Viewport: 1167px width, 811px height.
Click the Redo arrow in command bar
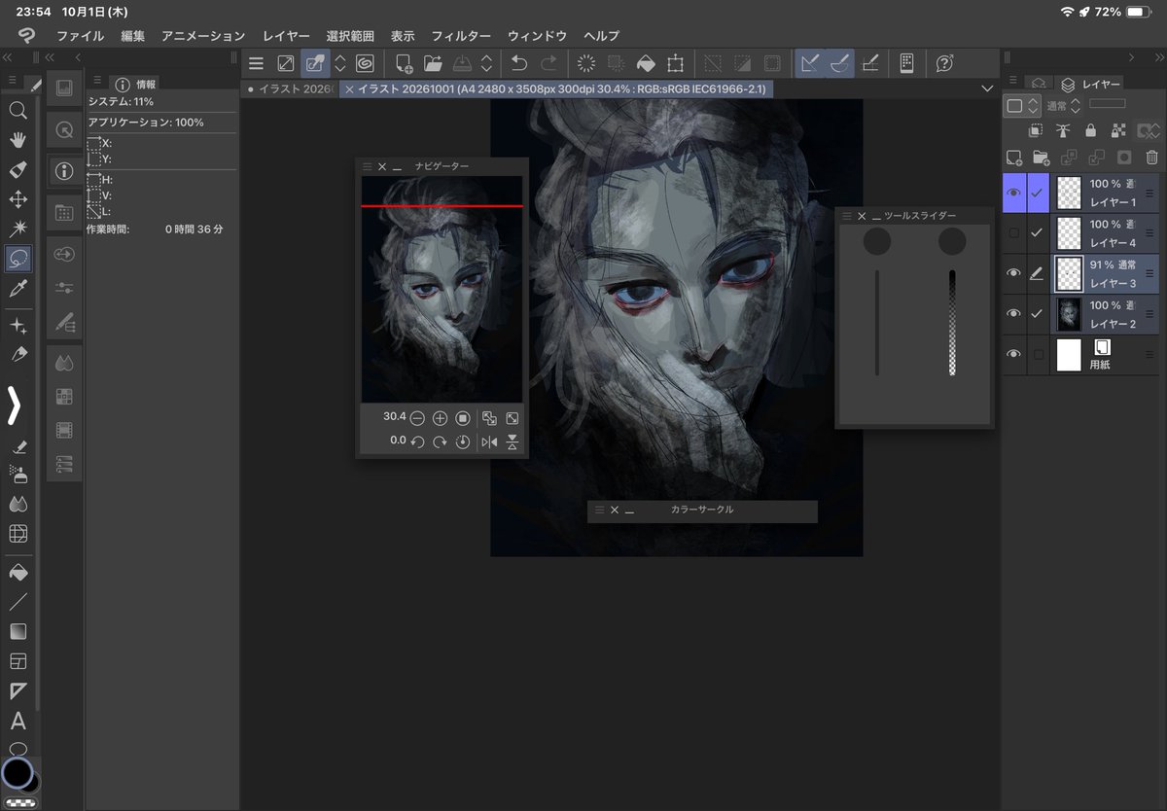pos(548,63)
